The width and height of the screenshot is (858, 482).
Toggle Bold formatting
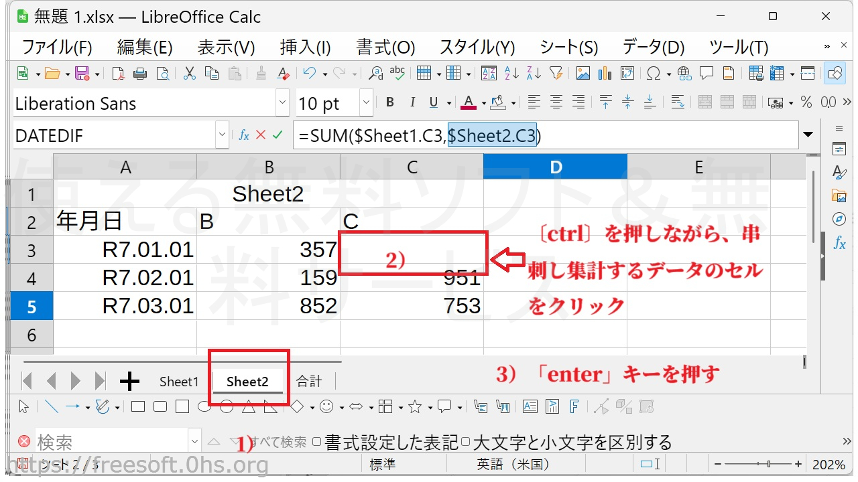point(390,102)
